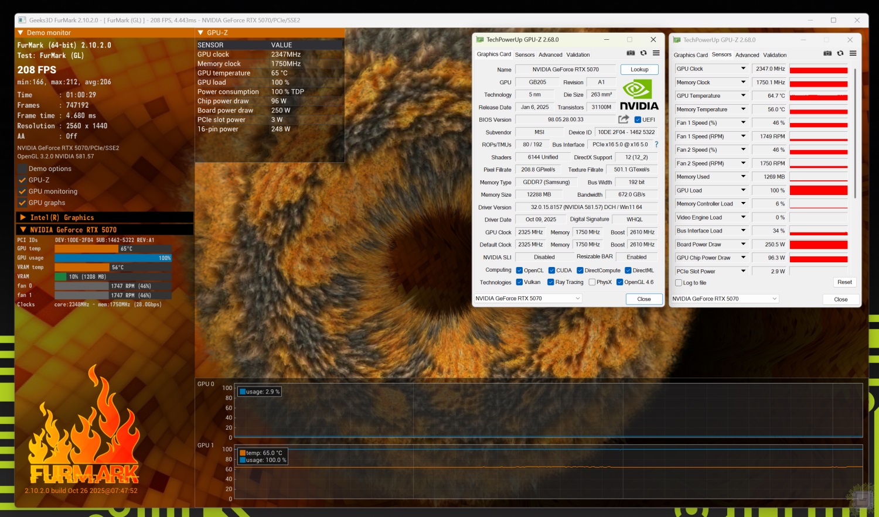Enable the Log to file checkbox
Image resolution: width=879 pixels, height=517 pixels.
[x=679, y=283]
